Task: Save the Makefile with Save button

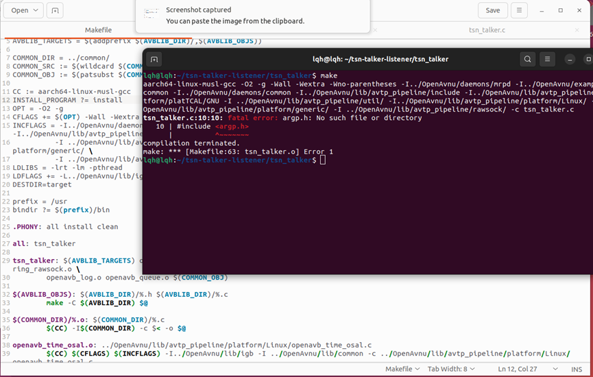Action: pos(492,10)
